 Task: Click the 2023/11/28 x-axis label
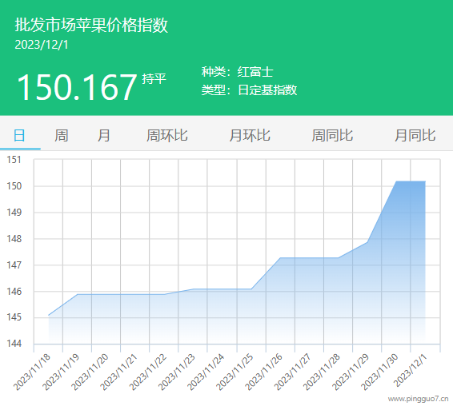click(x=321, y=372)
